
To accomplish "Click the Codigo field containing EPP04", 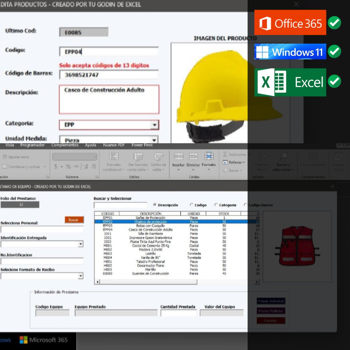I will (109, 52).
